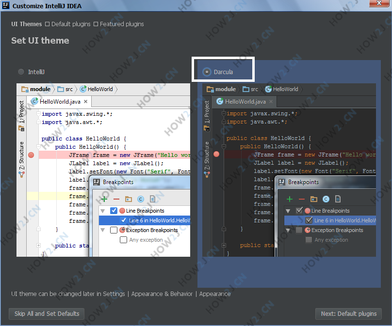Click Next: Default plugins button
The width and height of the screenshot is (392, 326).
pos(348,313)
